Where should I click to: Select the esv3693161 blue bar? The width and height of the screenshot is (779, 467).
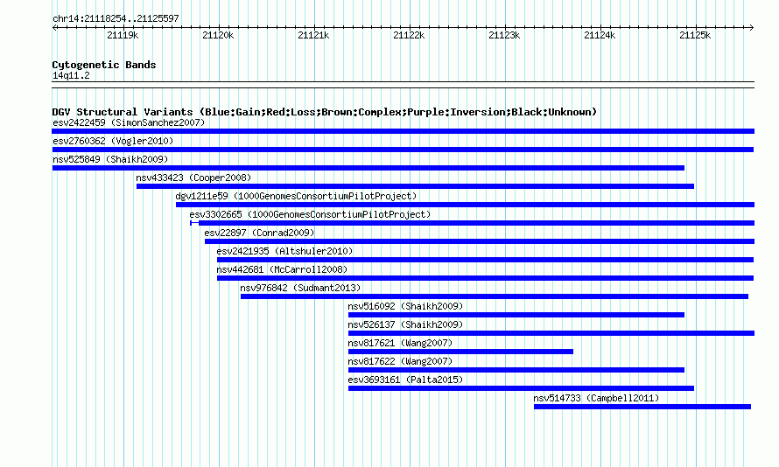(521, 388)
